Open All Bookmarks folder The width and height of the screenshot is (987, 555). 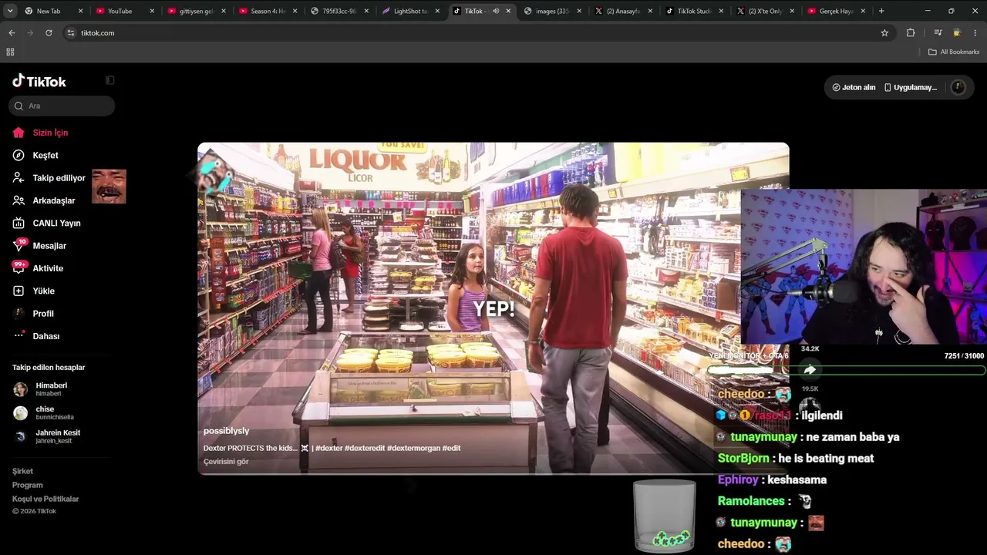[x=954, y=52]
